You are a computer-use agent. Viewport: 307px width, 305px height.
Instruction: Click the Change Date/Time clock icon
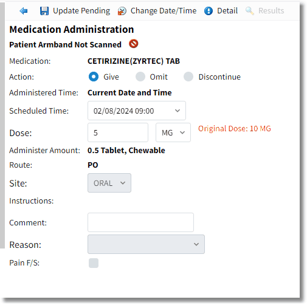pos(122,11)
